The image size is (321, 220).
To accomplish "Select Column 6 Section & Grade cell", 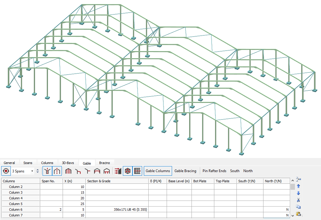I will 117,210.
